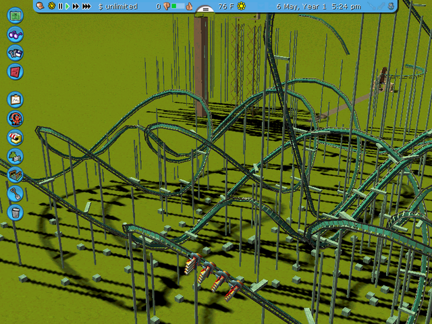
Task: Click the red door exit icon
Action: tap(15, 72)
